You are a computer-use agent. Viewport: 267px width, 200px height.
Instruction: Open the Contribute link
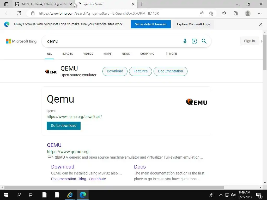tap(97, 179)
